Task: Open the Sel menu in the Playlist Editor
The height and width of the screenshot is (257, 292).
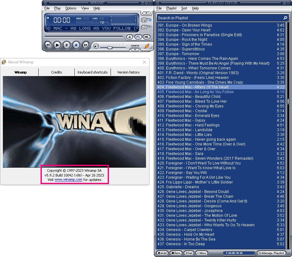Action: [189, 253]
